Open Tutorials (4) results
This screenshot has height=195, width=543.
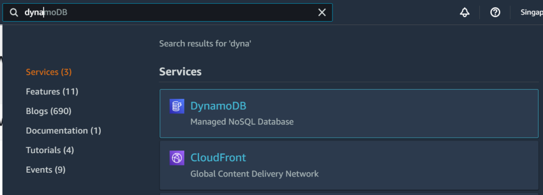tap(50, 150)
